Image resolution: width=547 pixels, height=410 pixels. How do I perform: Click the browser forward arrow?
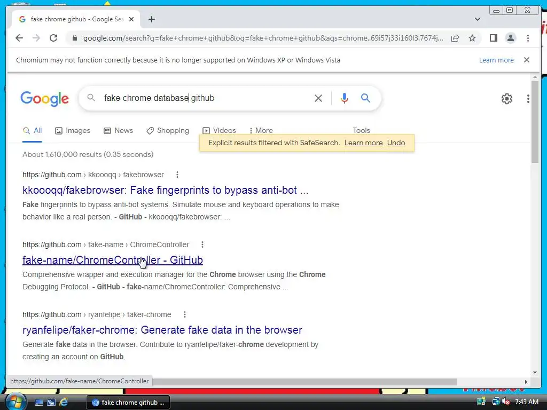(x=36, y=38)
